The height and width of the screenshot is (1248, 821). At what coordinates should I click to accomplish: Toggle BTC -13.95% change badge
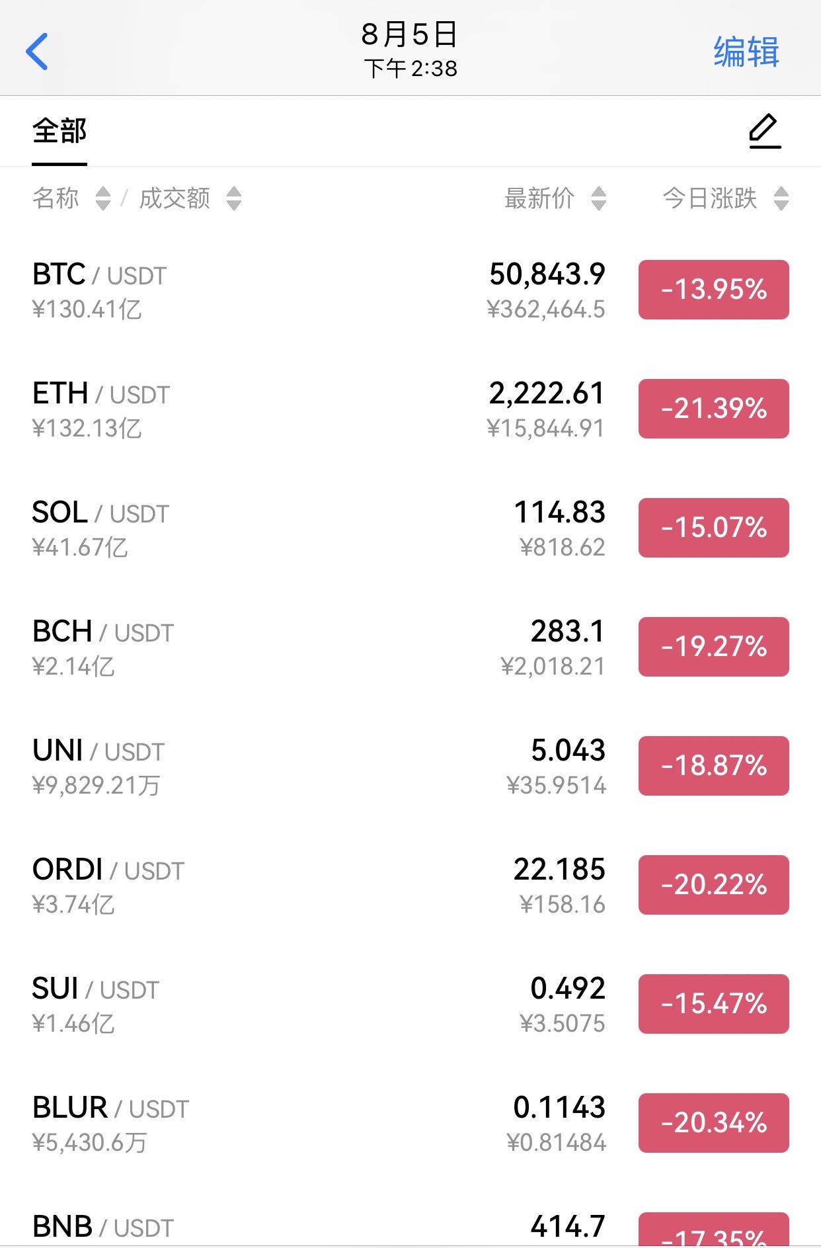pyautogui.click(x=714, y=290)
